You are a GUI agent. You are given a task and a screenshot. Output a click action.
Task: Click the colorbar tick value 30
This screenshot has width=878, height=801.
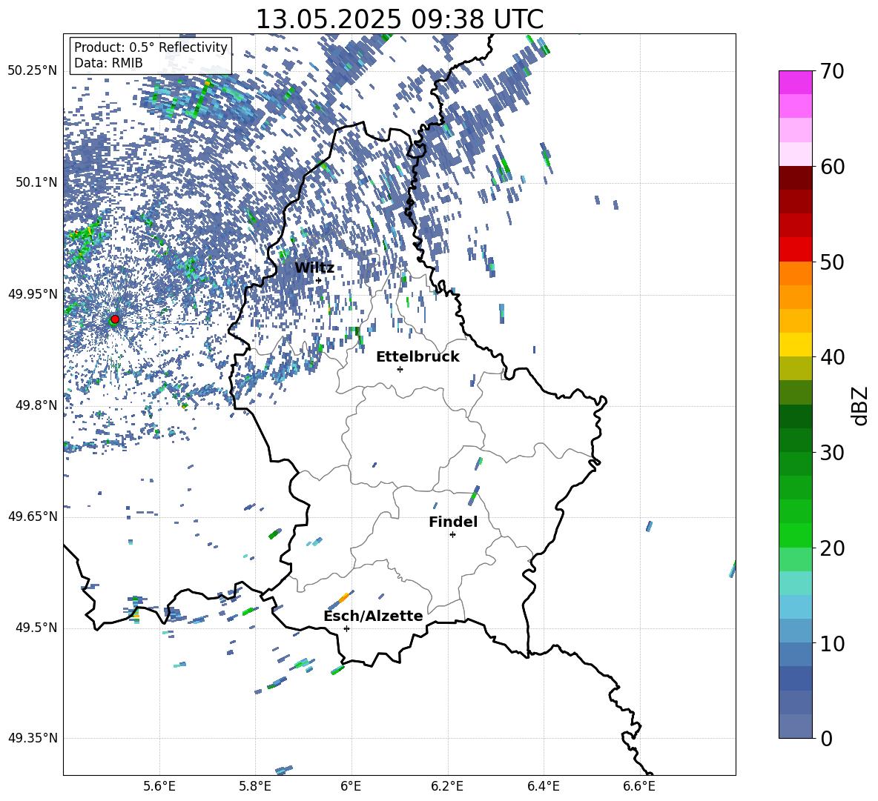(832, 453)
